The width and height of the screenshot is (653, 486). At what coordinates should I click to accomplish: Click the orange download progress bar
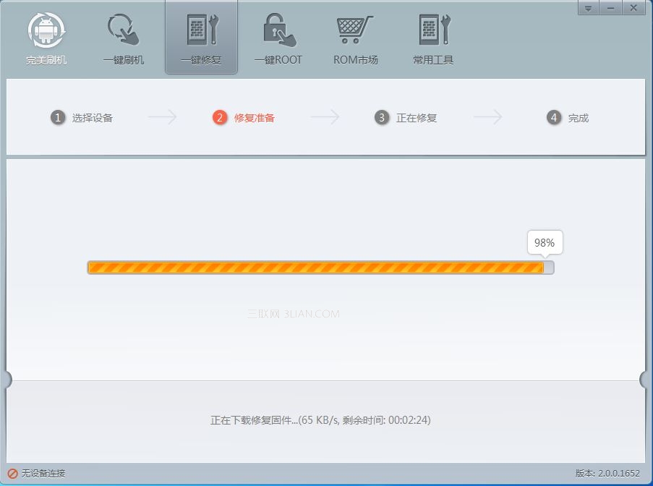coord(320,268)
